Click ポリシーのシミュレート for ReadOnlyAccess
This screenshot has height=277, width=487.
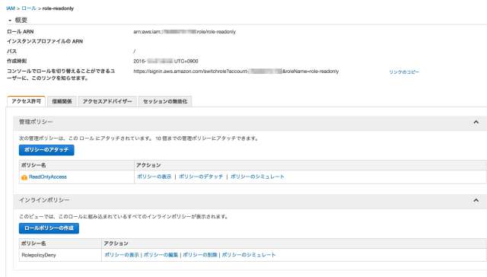[x=257, y=177]
